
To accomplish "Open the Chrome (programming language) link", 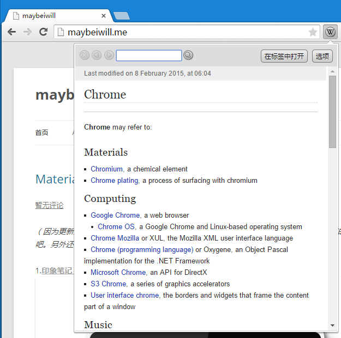I will tap(142, 250).
